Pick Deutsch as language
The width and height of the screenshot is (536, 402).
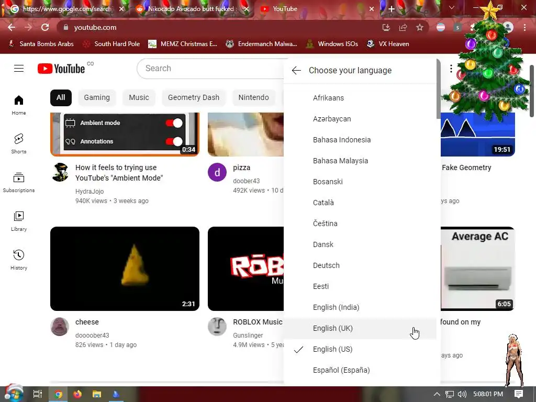(x=360, y=265)
